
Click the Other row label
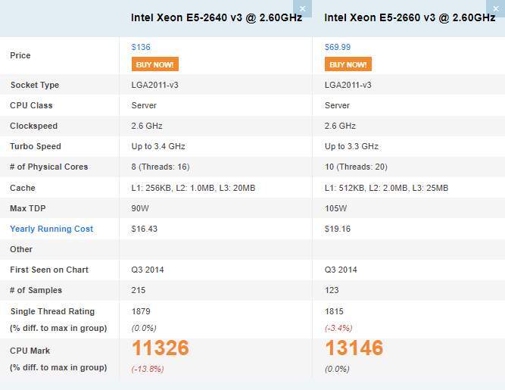tap(21, 249)
